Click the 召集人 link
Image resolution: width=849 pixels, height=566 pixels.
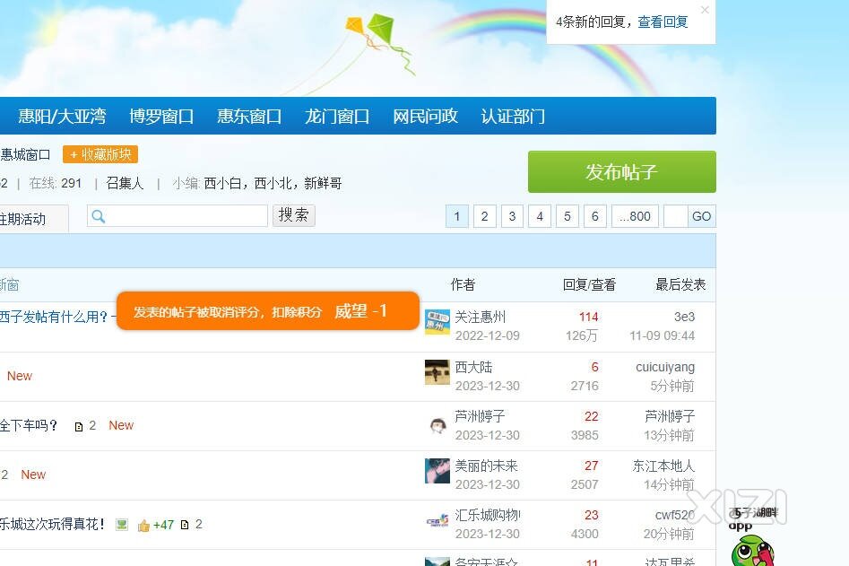click(126, 184)
